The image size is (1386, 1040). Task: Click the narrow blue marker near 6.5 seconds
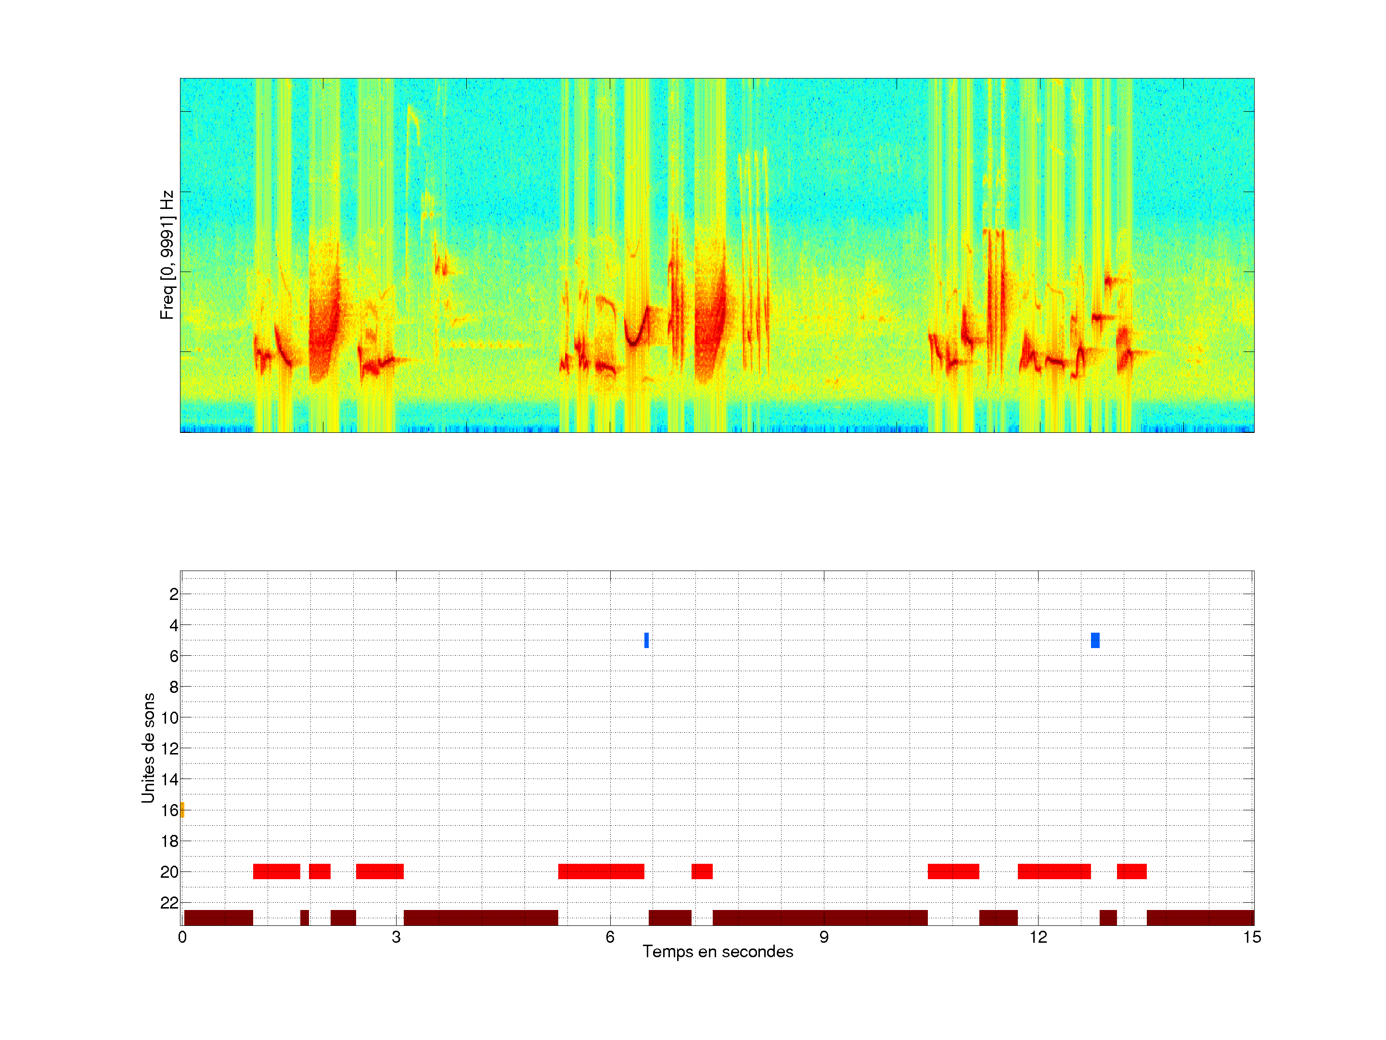point(646,640)
